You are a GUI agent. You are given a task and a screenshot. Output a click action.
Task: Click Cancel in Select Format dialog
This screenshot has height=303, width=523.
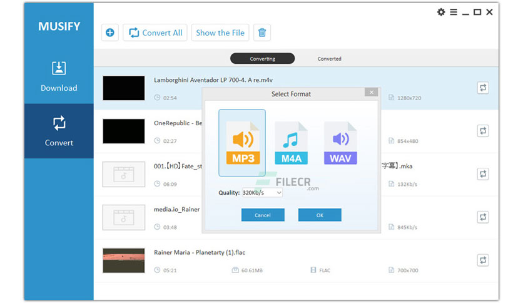click(263, 215)
